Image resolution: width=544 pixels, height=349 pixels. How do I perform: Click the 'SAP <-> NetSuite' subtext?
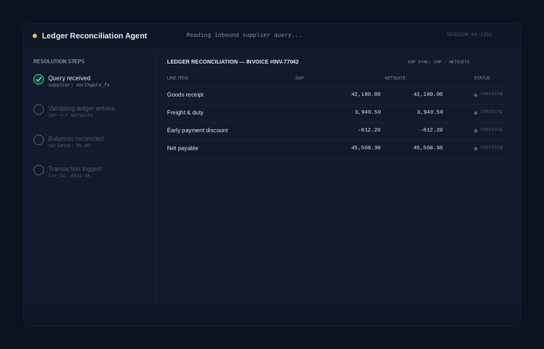71,115
